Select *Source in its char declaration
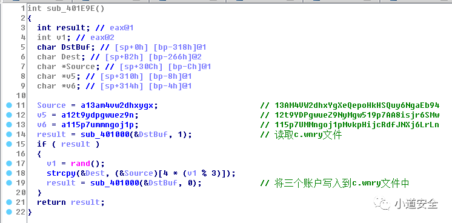452x223 pixels. point(78,67)
